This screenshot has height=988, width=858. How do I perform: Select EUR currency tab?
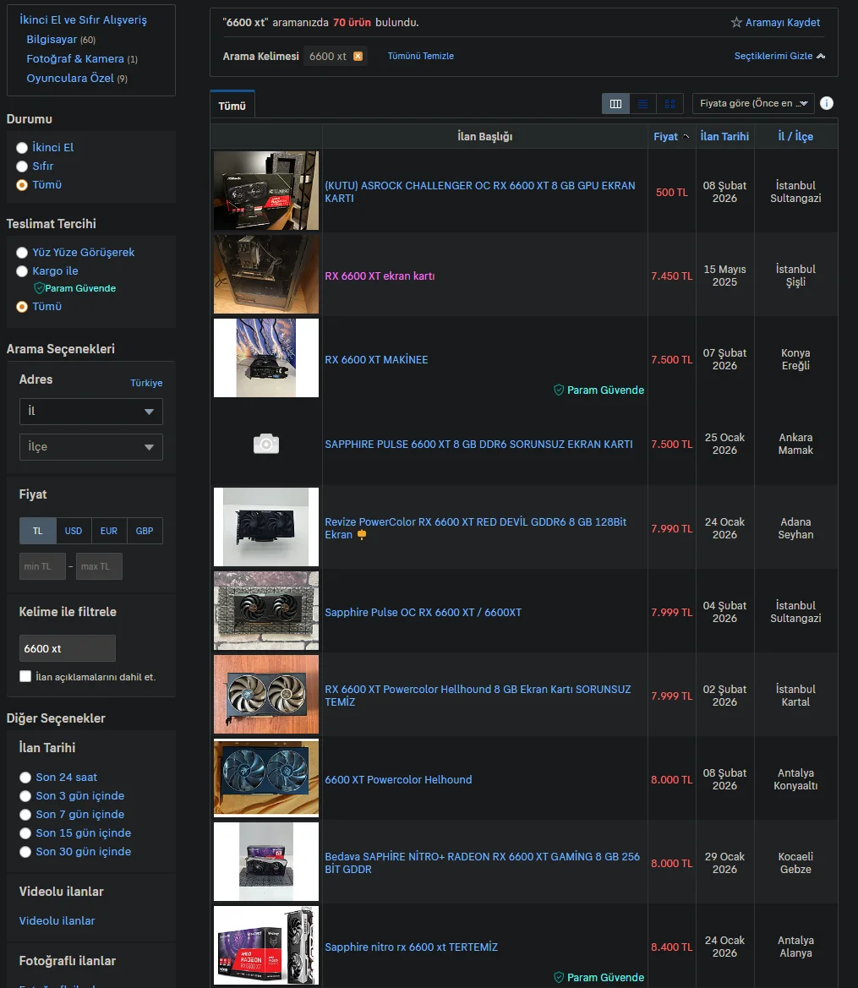coord(109,531)
